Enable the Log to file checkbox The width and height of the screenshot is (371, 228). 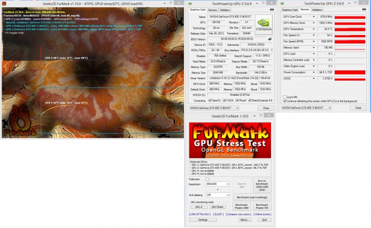[284, 97]
